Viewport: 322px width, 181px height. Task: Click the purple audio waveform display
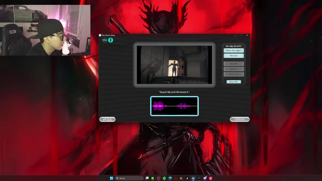click(174, 106)
